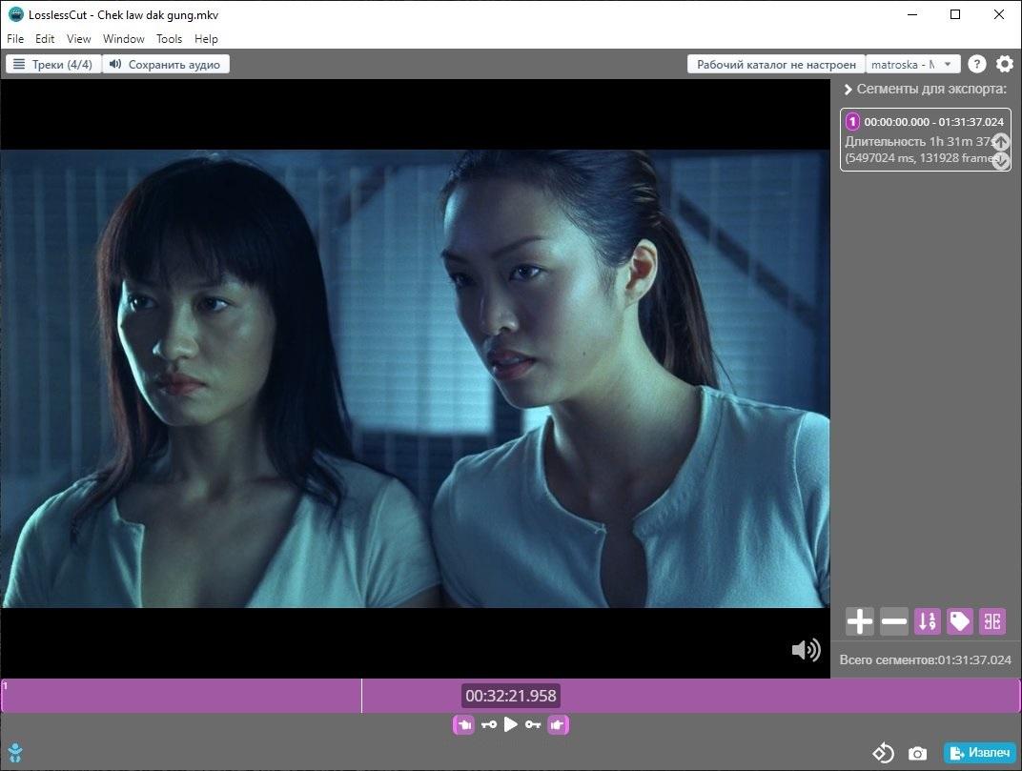The height and width of the screenshot is (771, 1022).
Task: Click Рабочий каталог не настроен button
Action: pyautogui.click(x=776, y=65)
